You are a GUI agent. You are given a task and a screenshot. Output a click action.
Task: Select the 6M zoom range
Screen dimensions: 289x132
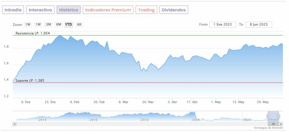click(58, 24)
